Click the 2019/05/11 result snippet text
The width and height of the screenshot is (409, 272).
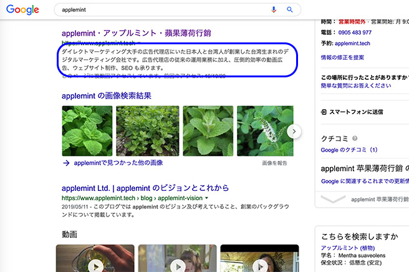click(175, 211)
